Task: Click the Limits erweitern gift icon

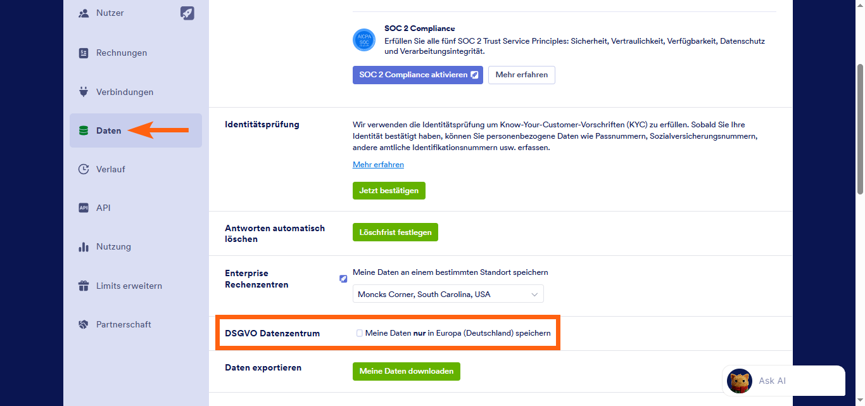Action: (x=84, y=286)
